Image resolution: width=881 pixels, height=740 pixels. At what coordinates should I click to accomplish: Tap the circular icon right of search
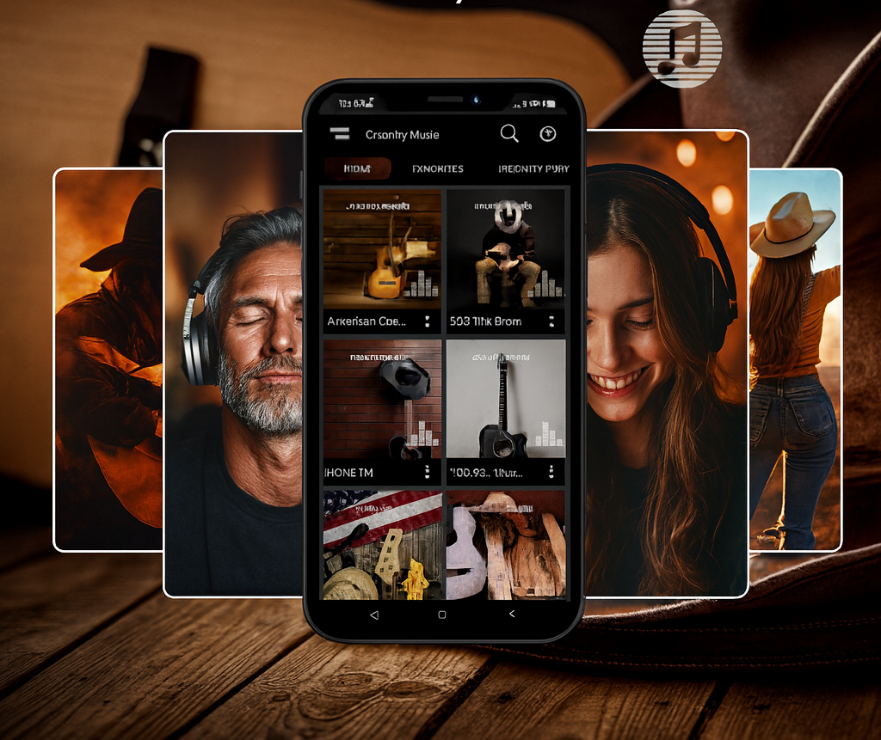coord(547,134)
